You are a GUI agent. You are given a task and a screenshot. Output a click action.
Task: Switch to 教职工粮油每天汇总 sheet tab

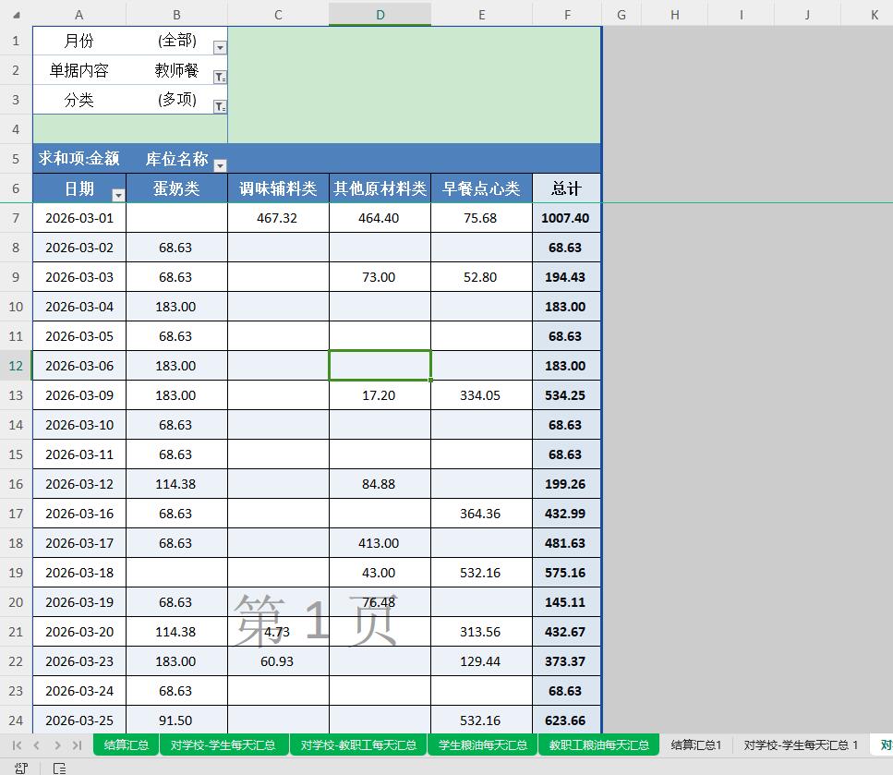[x=599, y=745]
